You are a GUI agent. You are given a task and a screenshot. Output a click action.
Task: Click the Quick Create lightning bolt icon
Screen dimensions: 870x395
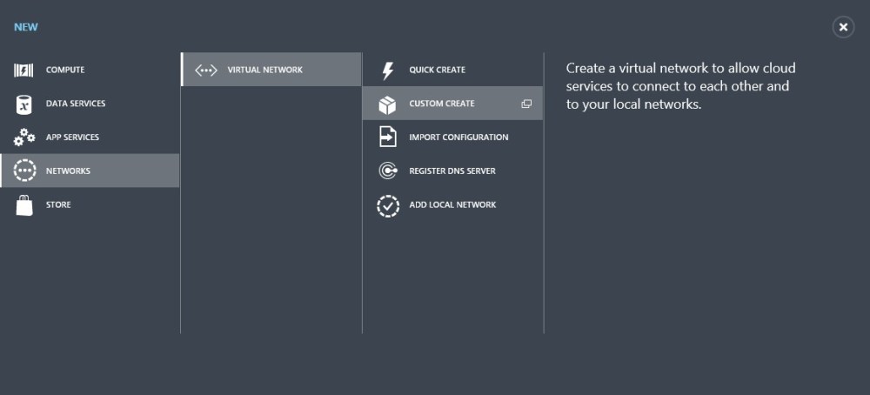click(x=388, y=70)
